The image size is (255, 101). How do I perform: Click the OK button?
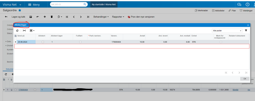245,79
